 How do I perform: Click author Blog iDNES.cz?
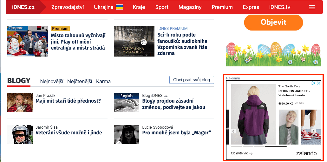[155, 96]
